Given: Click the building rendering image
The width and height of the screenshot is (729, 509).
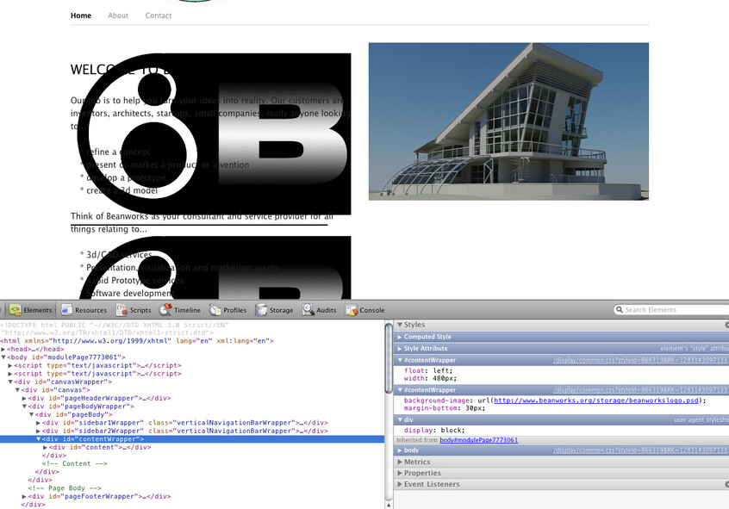Looking at the screenshot, I should click(x=508, y=121).
